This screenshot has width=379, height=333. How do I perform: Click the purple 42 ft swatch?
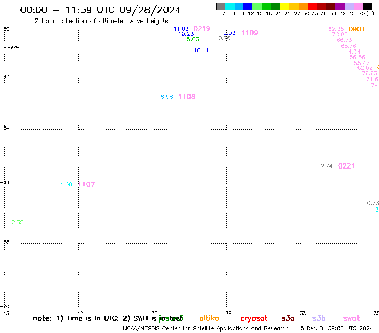click(x=340, y=6)
